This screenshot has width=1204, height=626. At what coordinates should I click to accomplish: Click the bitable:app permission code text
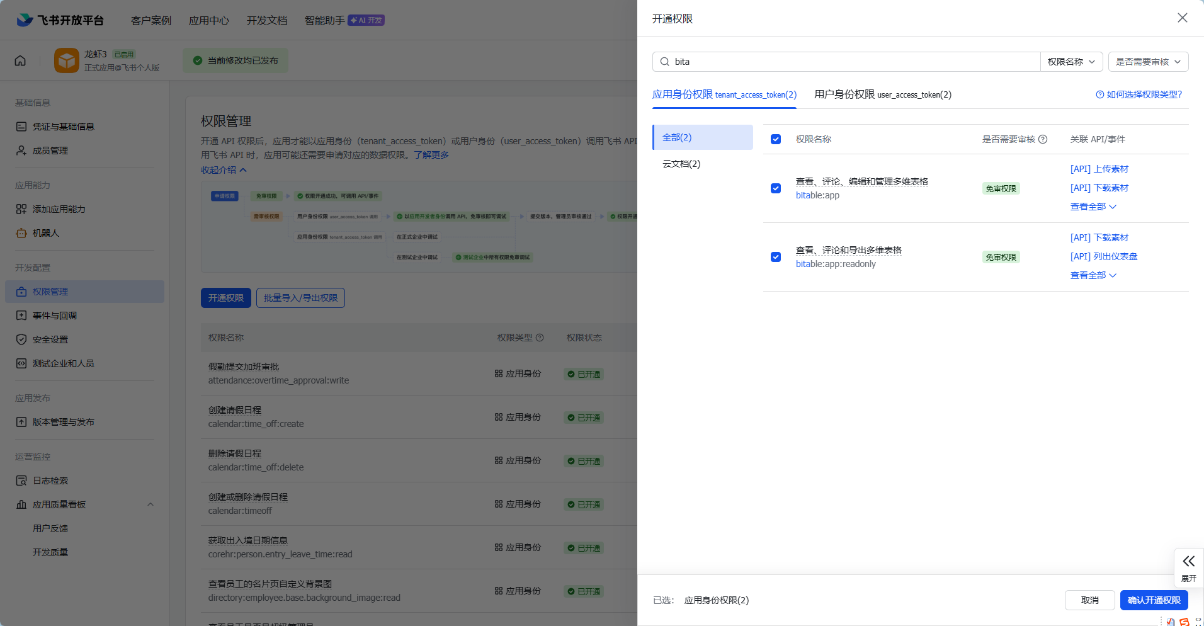[x=817, y=195]
